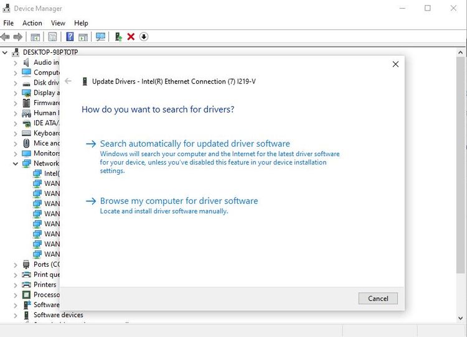Open the Properties toolbar icon
Screen dimensions: 467x337
coord(52,37)
